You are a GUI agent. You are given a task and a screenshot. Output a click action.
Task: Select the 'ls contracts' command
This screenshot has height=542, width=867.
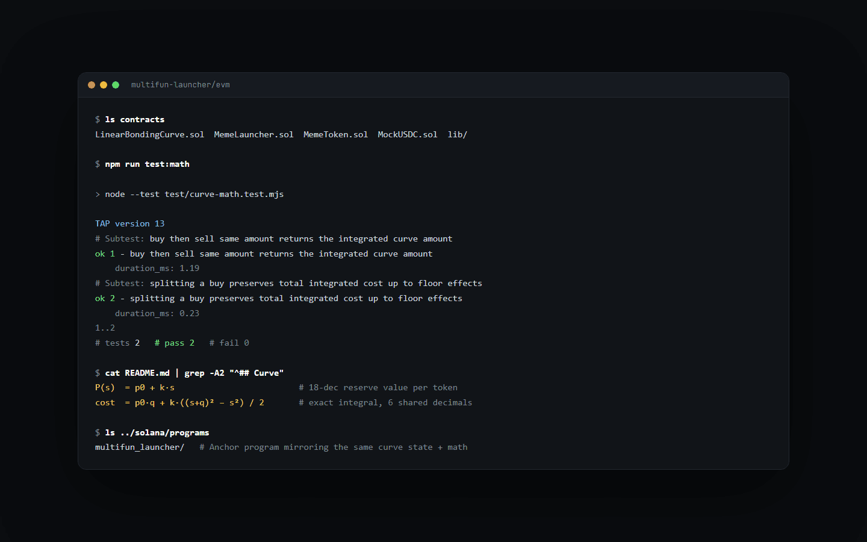135,119
